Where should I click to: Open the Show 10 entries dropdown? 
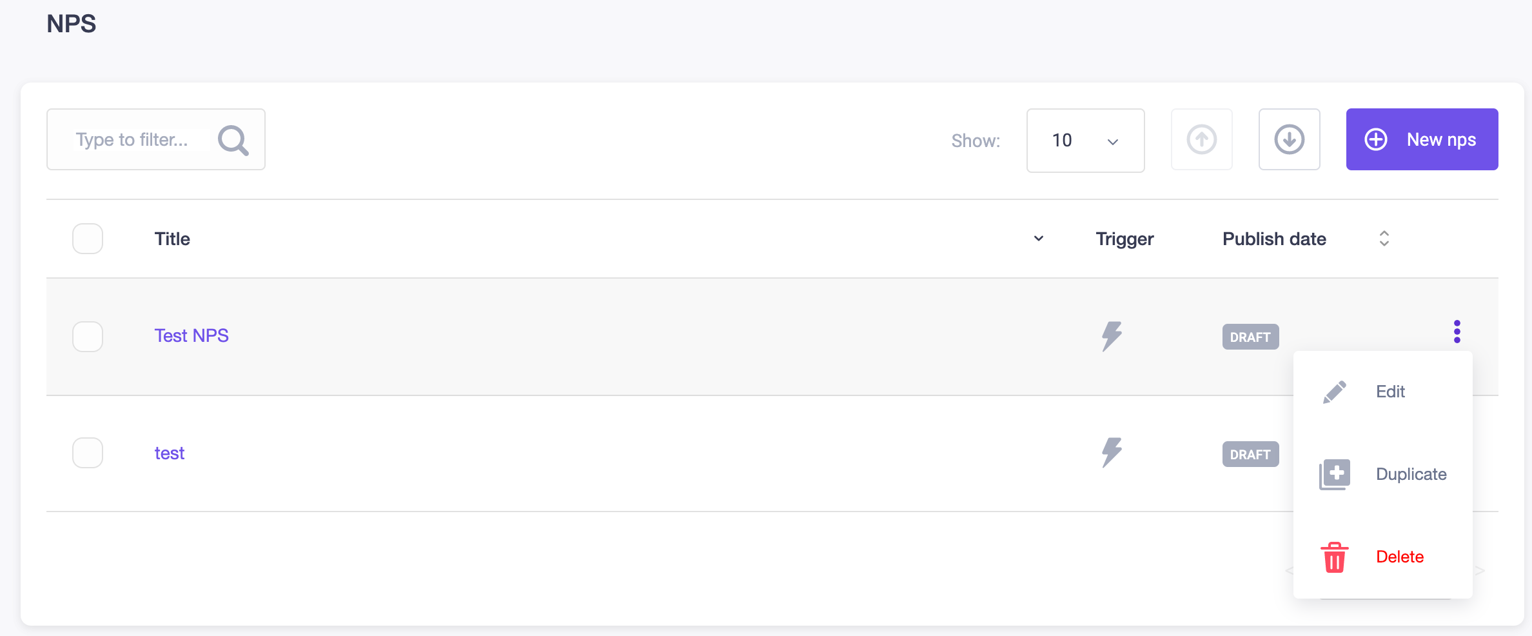[1085, 141]
